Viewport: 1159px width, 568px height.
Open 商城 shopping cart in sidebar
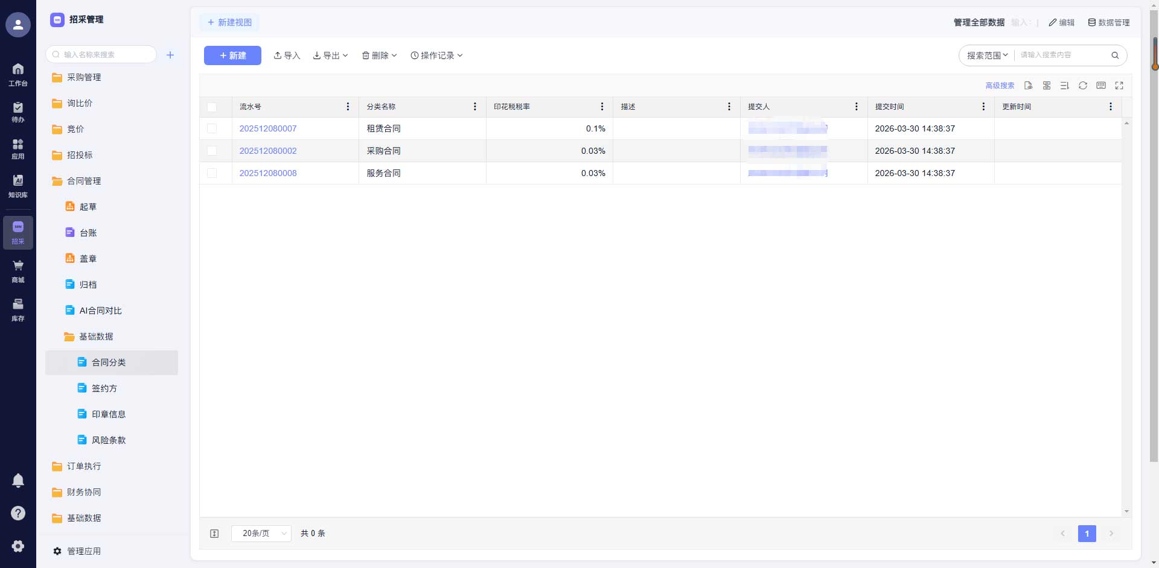pyautogui.click(x=18, y=271)
